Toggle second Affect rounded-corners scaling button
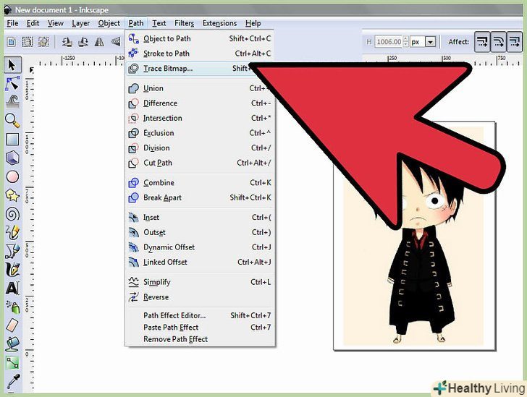 pos(499,42)
